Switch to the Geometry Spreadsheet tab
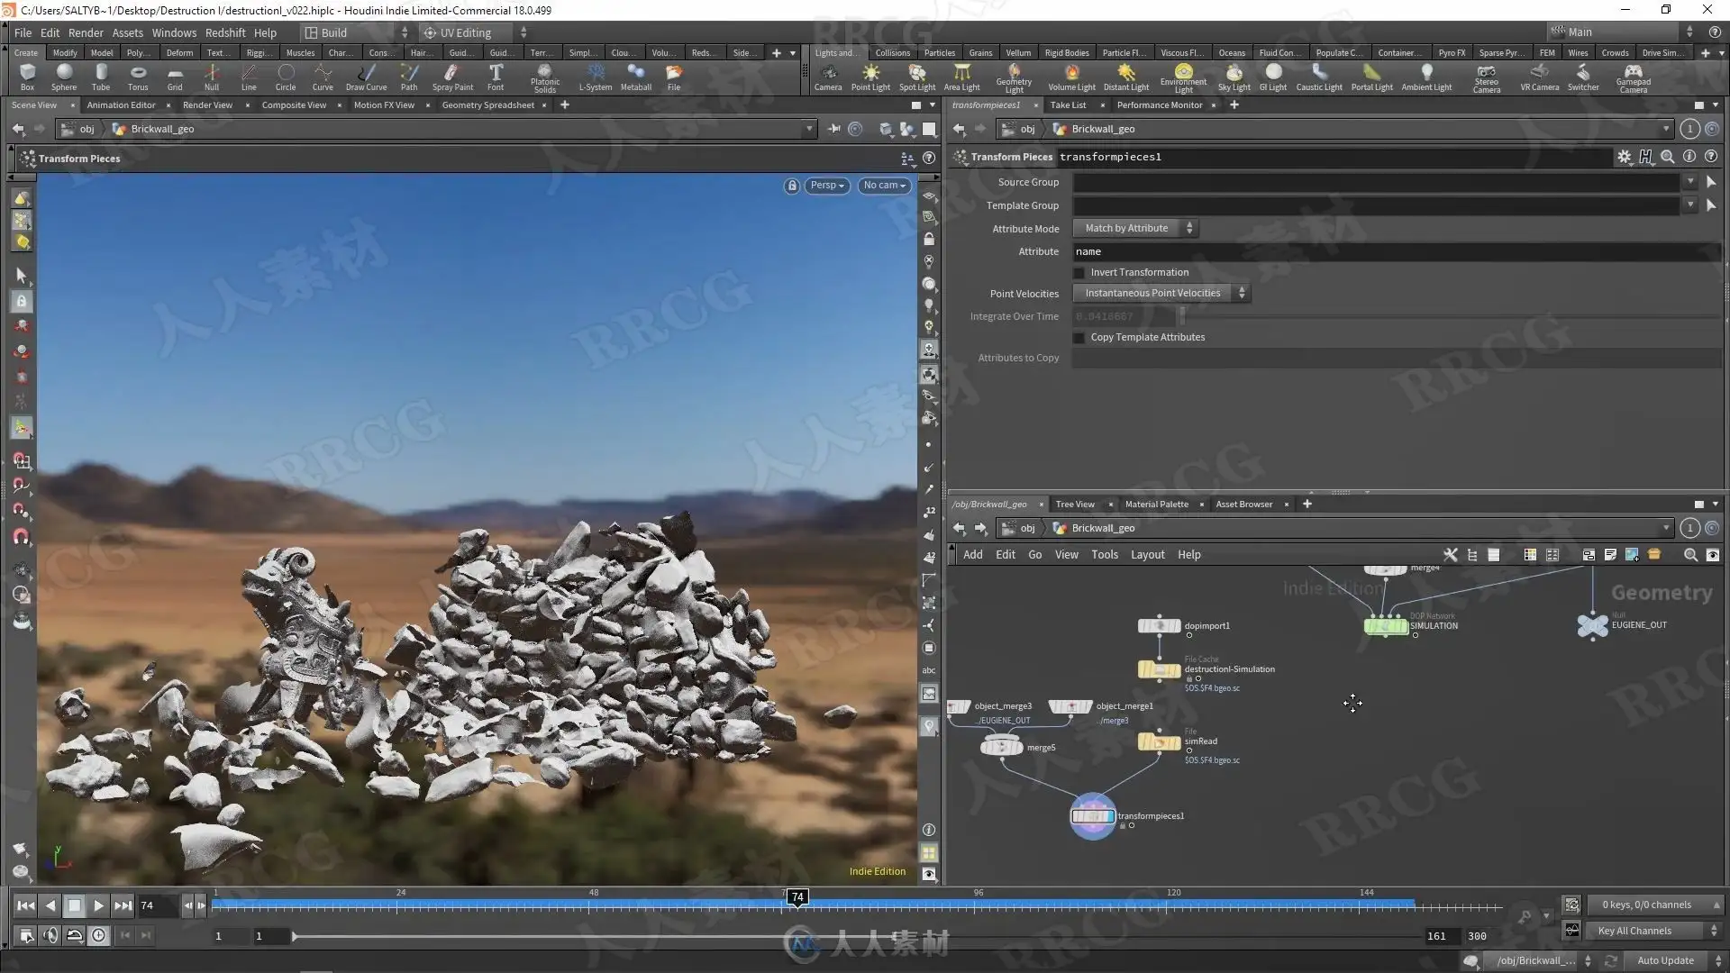The height and width of the screenshot is (973, 1730). tap(487, 105)
